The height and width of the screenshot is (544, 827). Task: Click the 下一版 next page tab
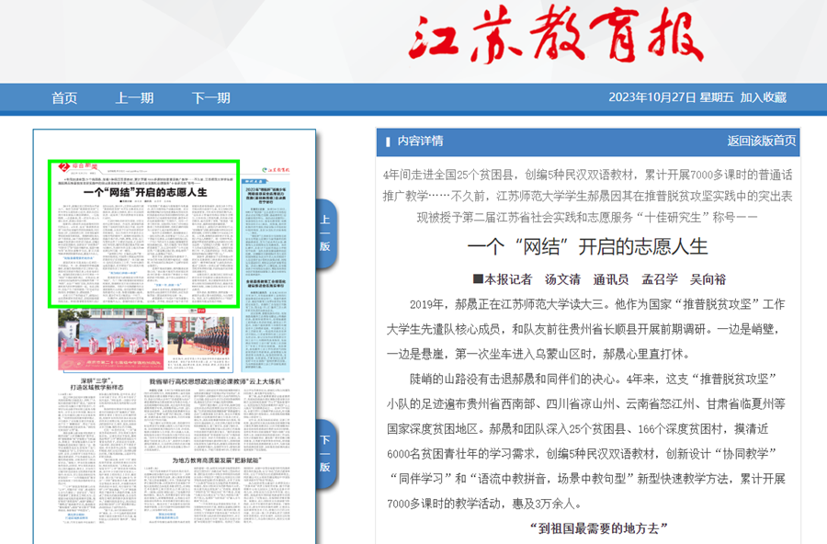tap(325, 454)
